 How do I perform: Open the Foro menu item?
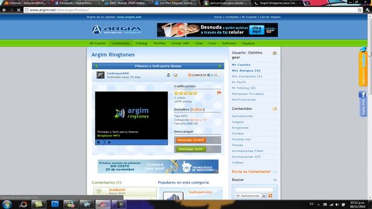click(x=212, y=44)
